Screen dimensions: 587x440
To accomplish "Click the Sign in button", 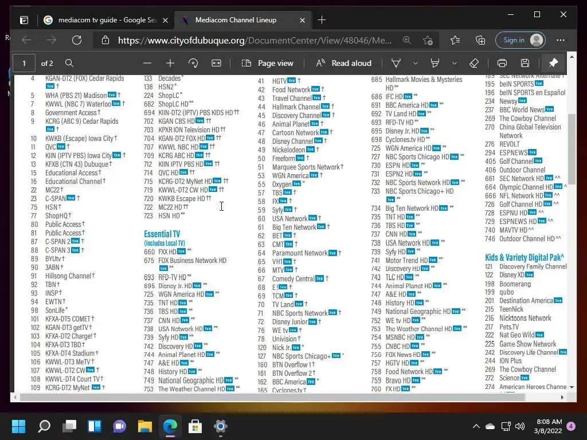I will click(521, 40).
